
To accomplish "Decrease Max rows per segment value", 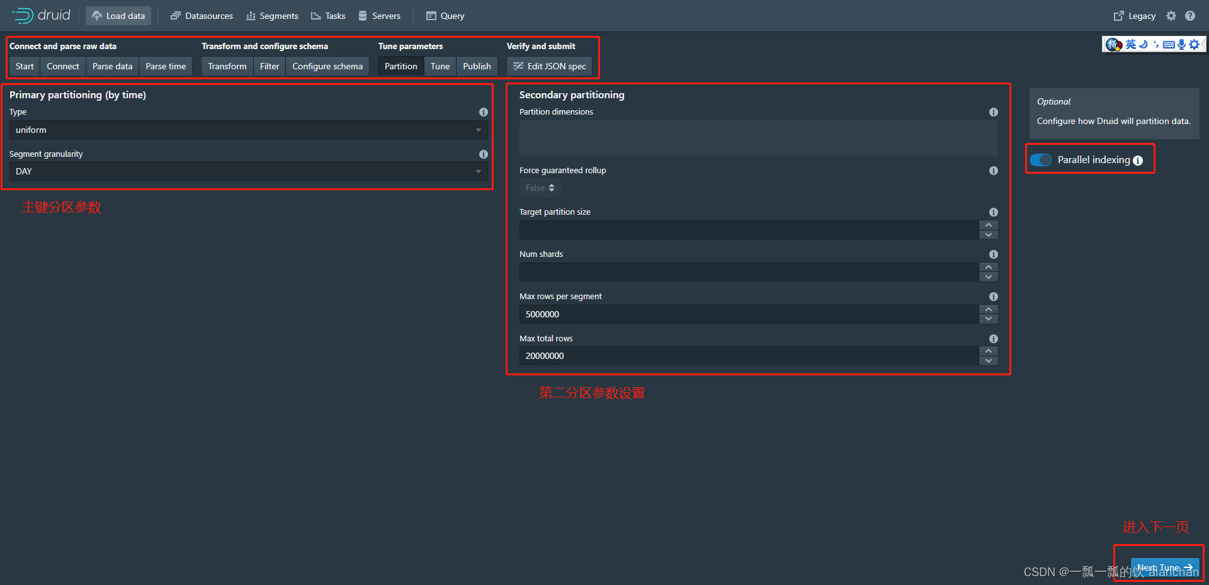I will [989, 319].
